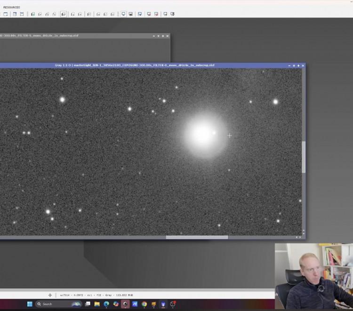Open the RESOURCES menu
This screenshot has height=311, width=353.
pos(12,7)
